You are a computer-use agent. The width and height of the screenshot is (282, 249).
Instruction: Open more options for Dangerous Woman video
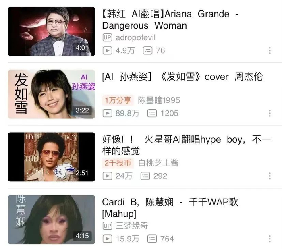270,50
